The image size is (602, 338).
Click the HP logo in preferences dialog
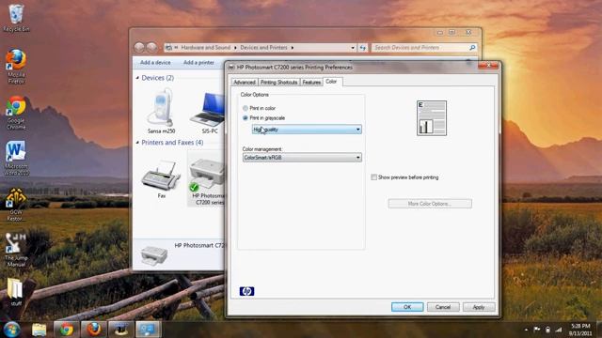[246, 291]
